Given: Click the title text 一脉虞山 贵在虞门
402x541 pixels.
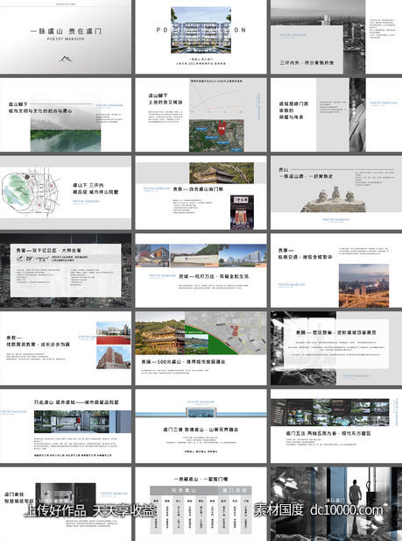Looking at the screenshot, I should pos(66,31).
